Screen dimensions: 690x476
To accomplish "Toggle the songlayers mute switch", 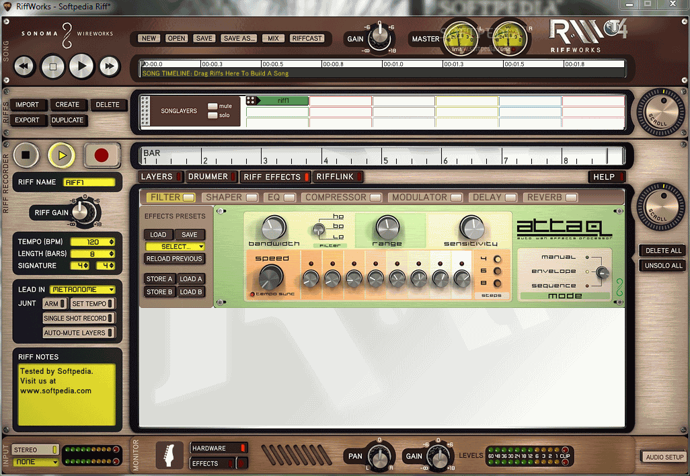I will click(213, 106).
